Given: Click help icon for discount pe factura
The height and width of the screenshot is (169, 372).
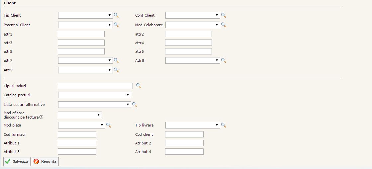Looking at the screenshot, I should 42,117.
